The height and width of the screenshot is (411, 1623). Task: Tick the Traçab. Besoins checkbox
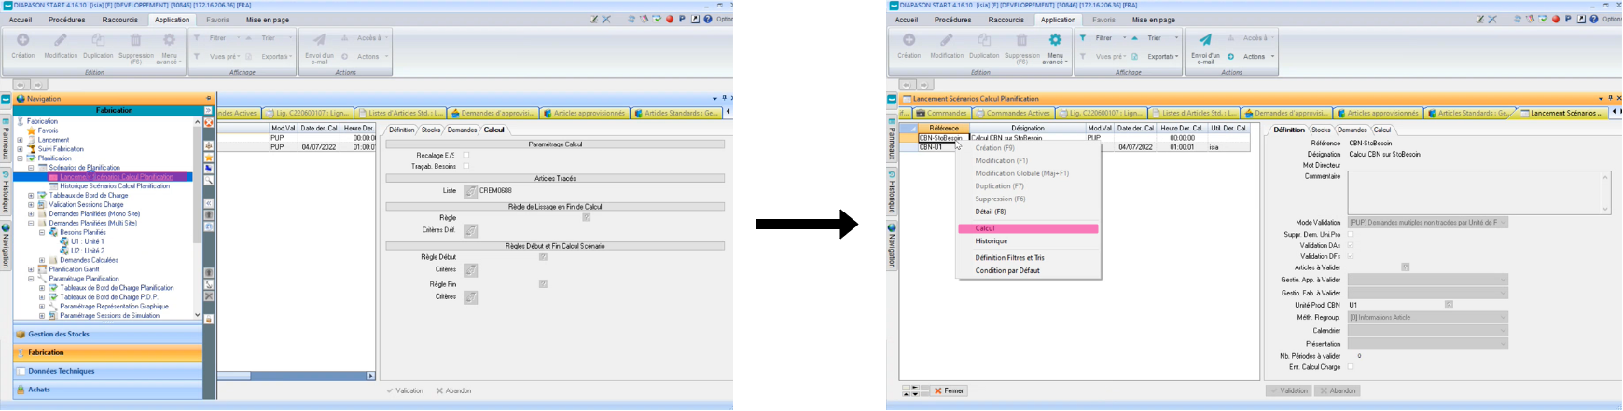(466, 167)
